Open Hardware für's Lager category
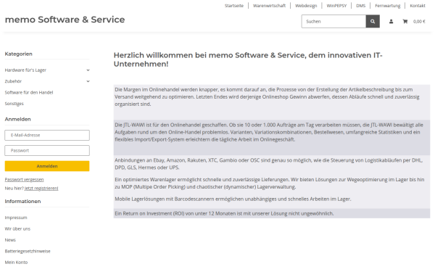The image size is (435, 272). [x=25, y=70]
